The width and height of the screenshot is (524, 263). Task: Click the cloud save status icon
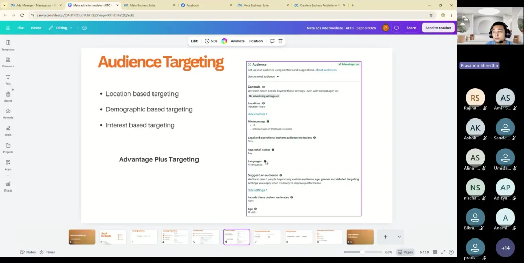pos(84,28)
